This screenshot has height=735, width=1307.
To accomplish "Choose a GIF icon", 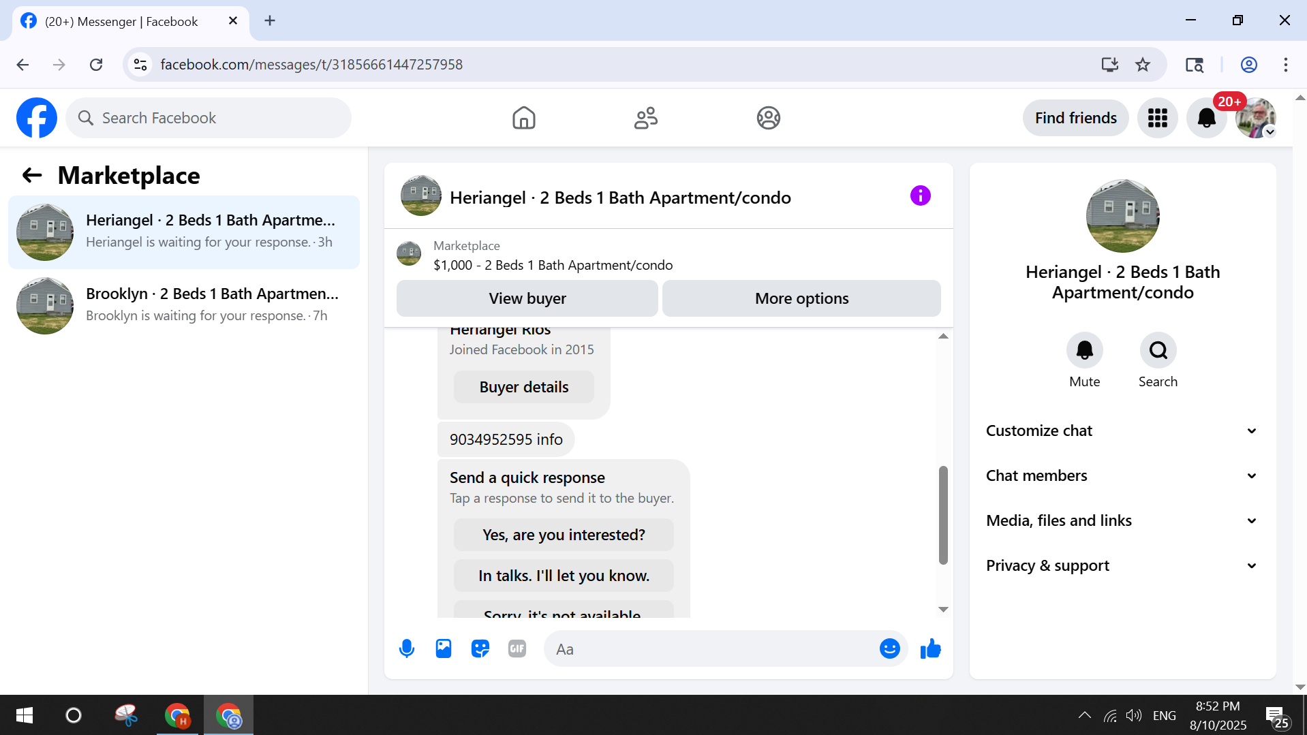I will point(517,648).
